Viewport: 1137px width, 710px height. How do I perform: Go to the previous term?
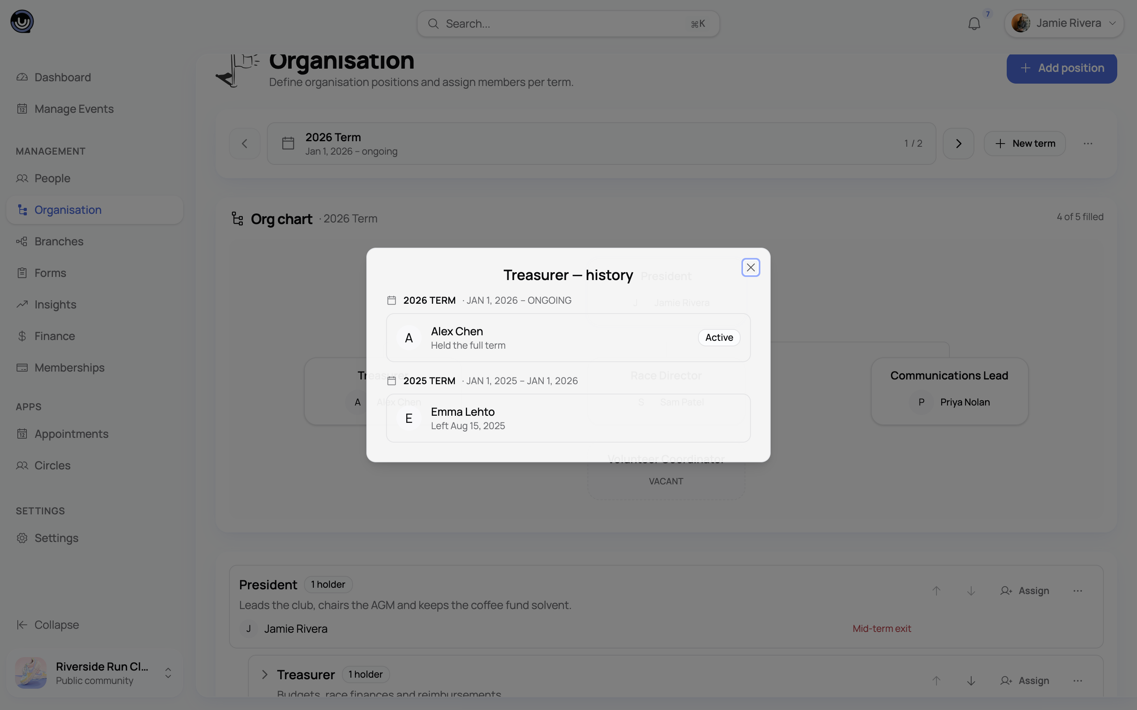point(244,144)
